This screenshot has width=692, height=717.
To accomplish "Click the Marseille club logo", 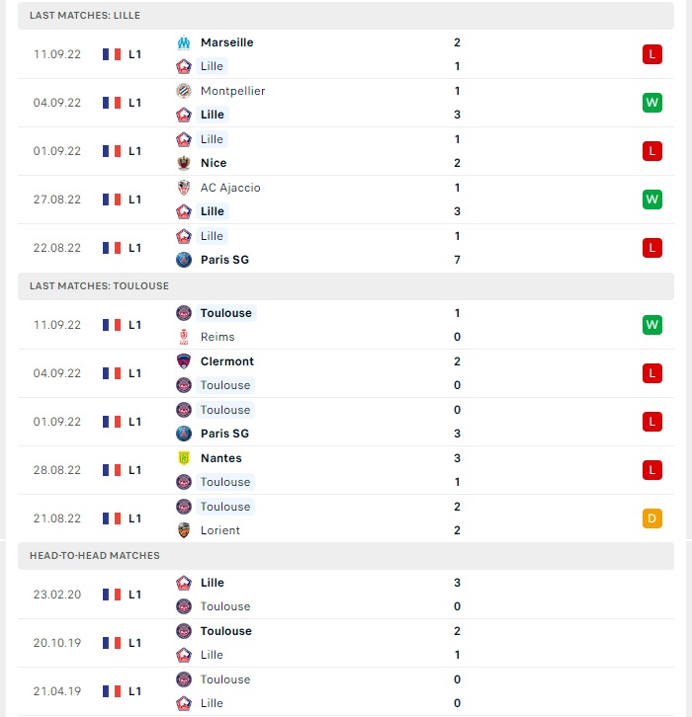I will (x=184, y=42).
